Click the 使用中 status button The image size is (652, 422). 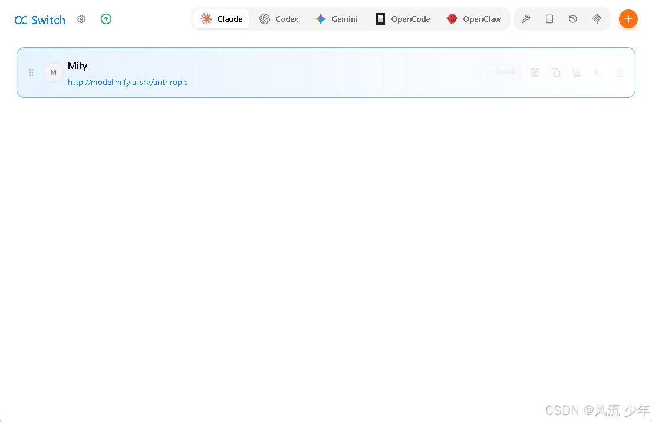coord(500,72)
